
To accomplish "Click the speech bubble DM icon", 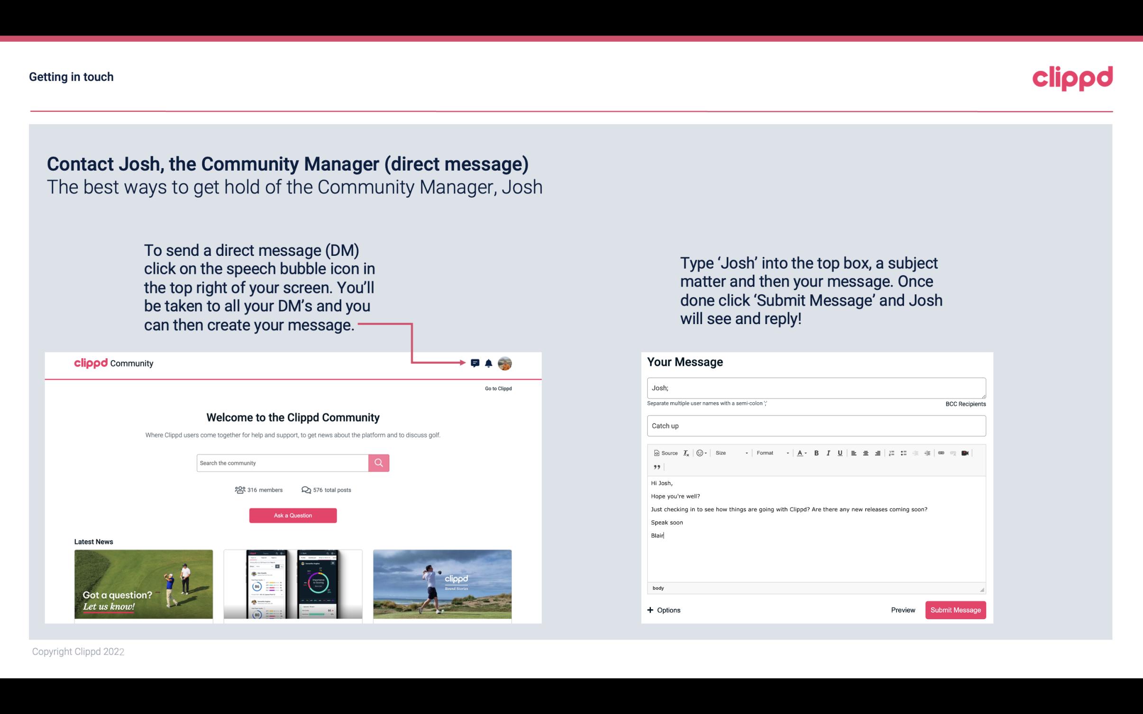I will coord(475,362).
